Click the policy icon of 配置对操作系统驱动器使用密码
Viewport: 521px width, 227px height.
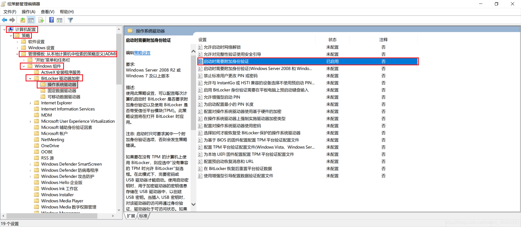200,126
